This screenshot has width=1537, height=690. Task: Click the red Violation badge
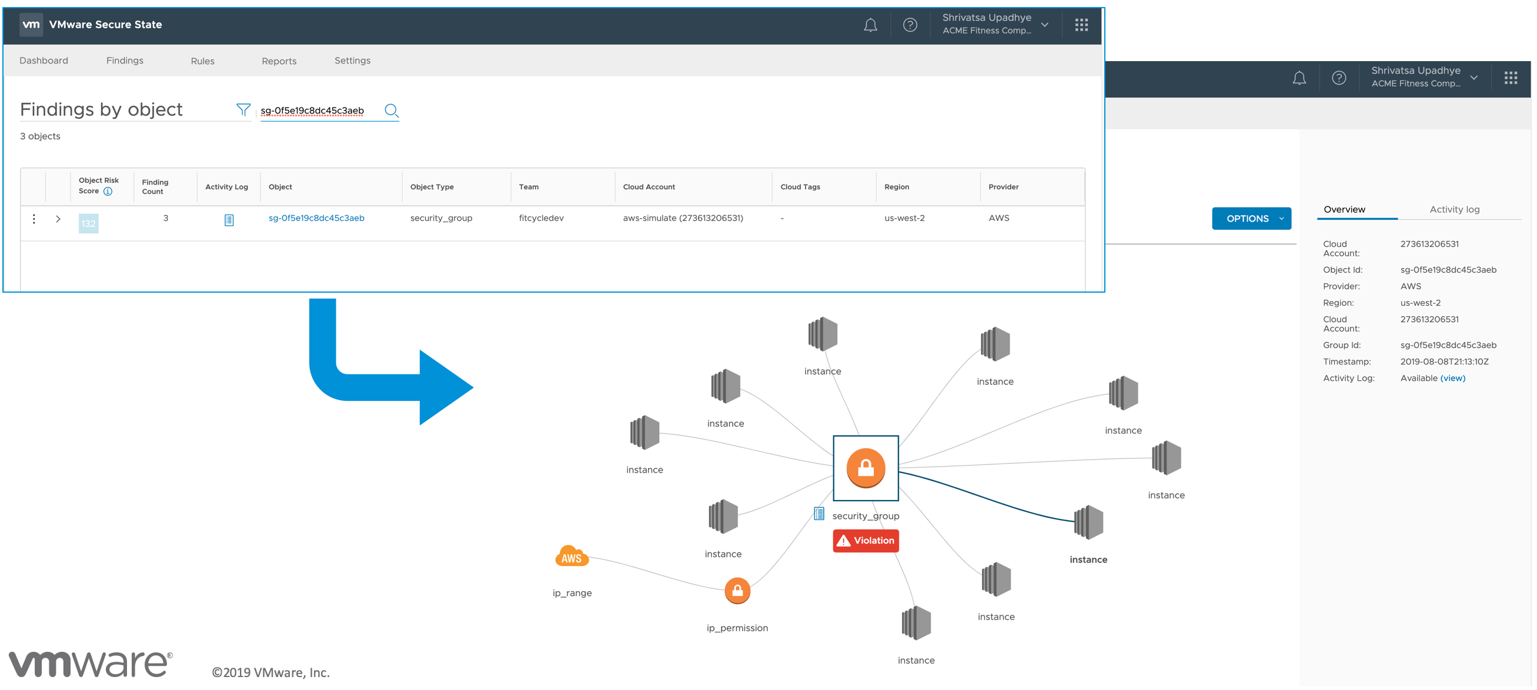pos(865,541)
